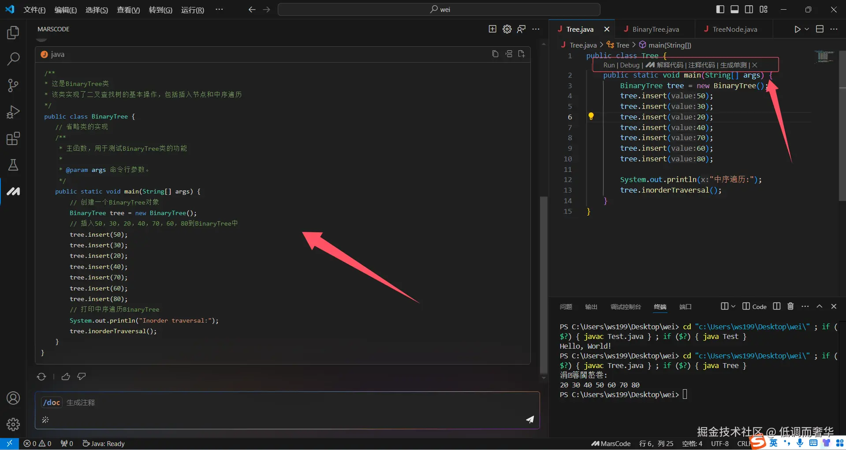The image size is (846, 450).
Task: Run the Java file with the play button
Action: (797, 29)
